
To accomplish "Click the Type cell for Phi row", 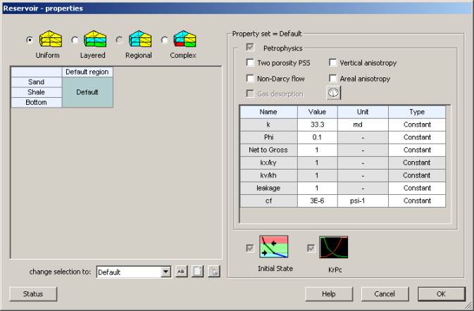I will (x=417, y=137).
